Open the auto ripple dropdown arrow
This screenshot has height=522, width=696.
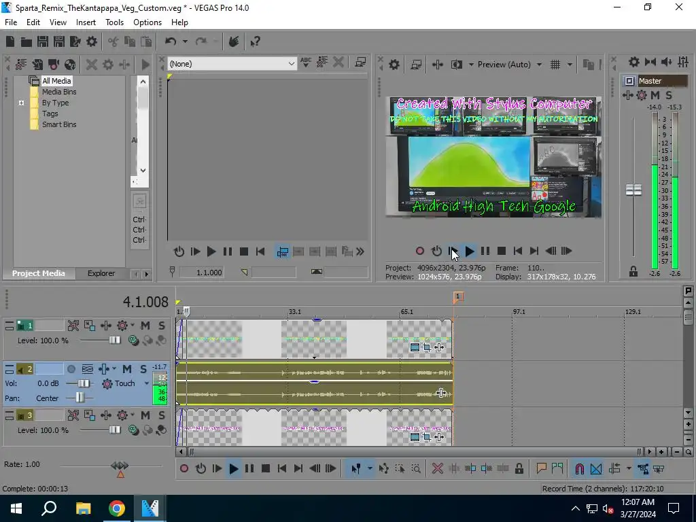click(629, 468)
